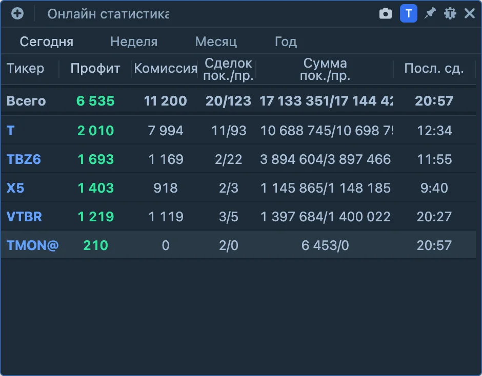
Task: Open widget settings via the gear icon
Action: 450,13
